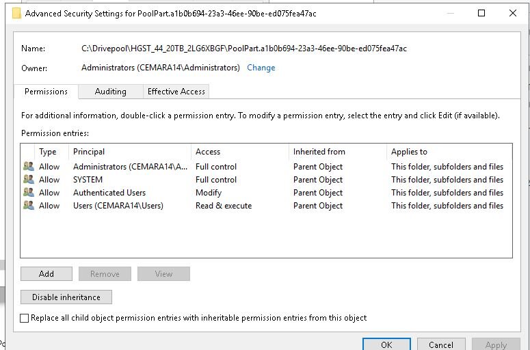Confirm with the OK button
Screen dimensions: 530x350
click(386, 345)
